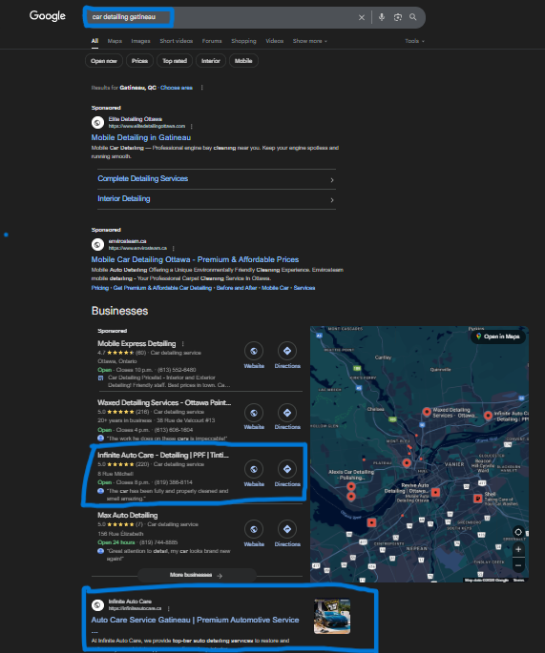The image size is (545, 653).
Task: Open Mobile Detailing in Gatineau ad link
Action: coord(141,137)
